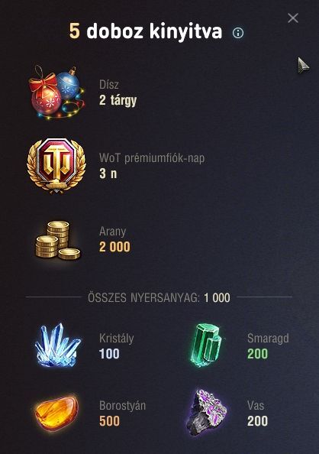Select the 'WoT prémiumfiók-nap' label
The width and height of the screenshot is (319, 454).
(152, 158)
